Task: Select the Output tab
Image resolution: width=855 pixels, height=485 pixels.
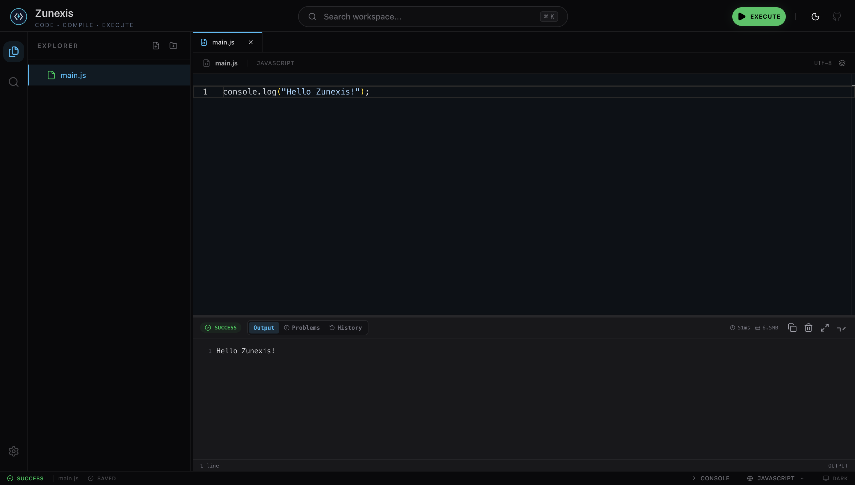Action: [264, 328]
